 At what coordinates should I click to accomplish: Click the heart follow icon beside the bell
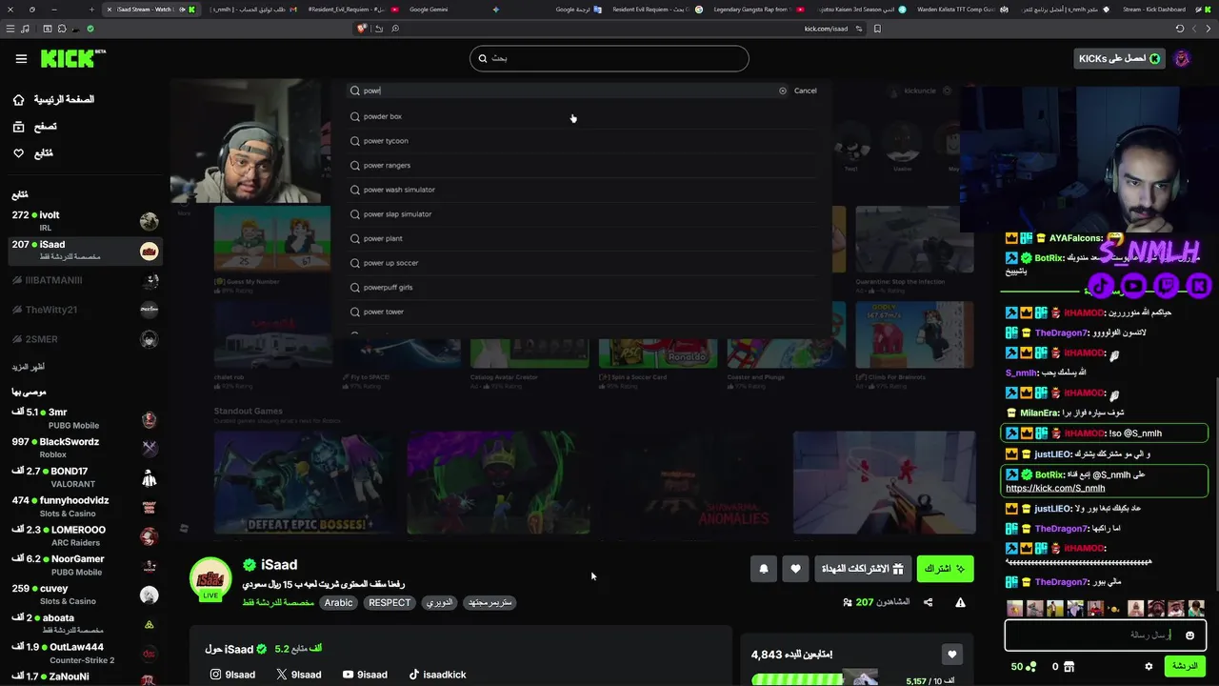point(796,569)
